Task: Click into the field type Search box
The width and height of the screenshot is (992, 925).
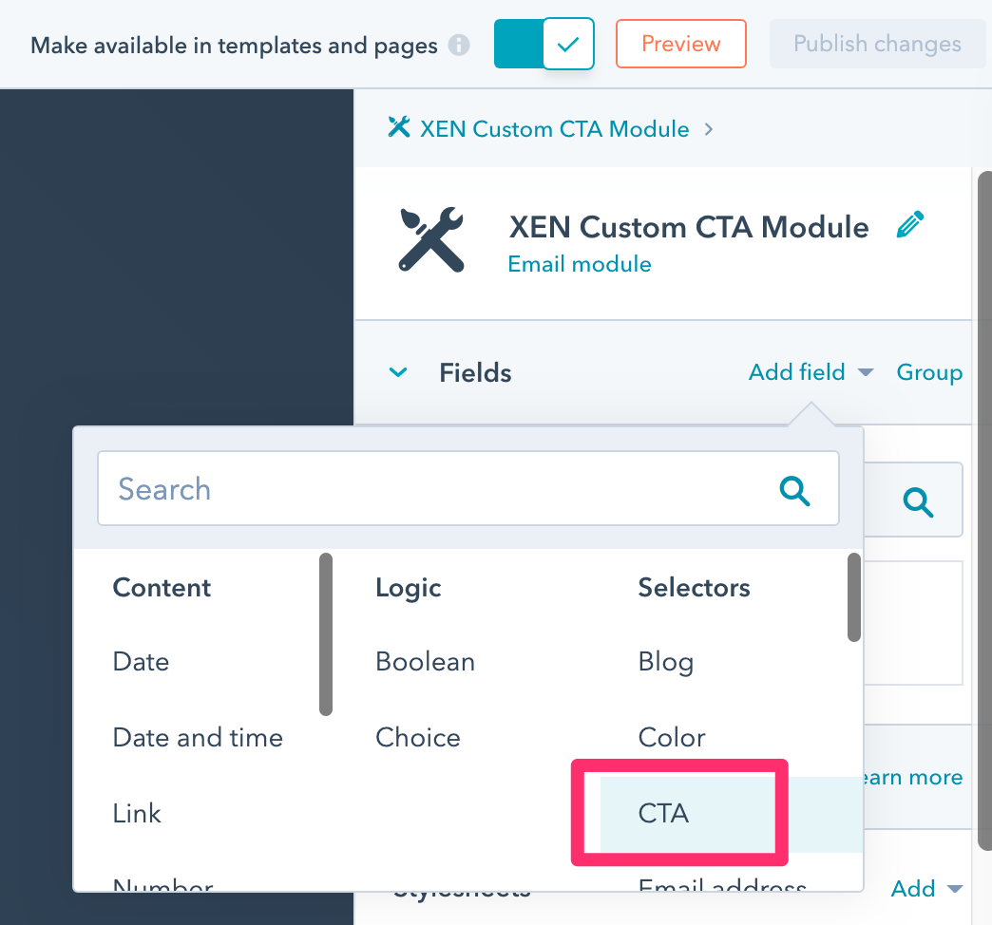Action: [468, 488]
